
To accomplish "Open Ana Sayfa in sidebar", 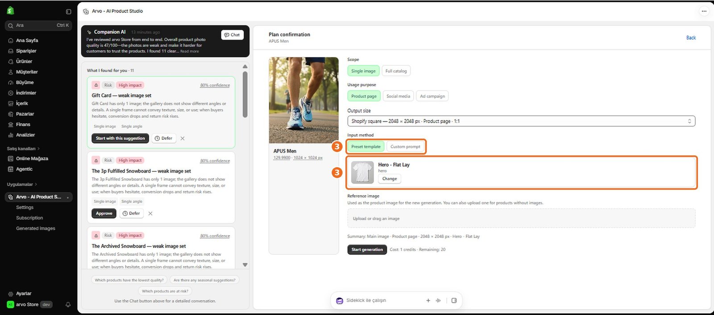I will [x=27, y=40].
